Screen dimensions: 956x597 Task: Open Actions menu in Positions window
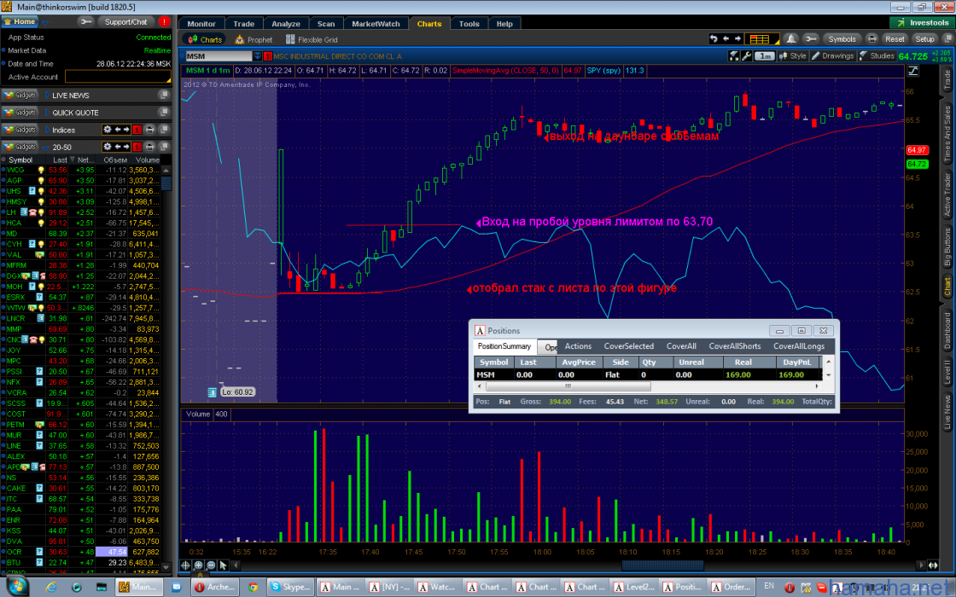pos(578,346)
